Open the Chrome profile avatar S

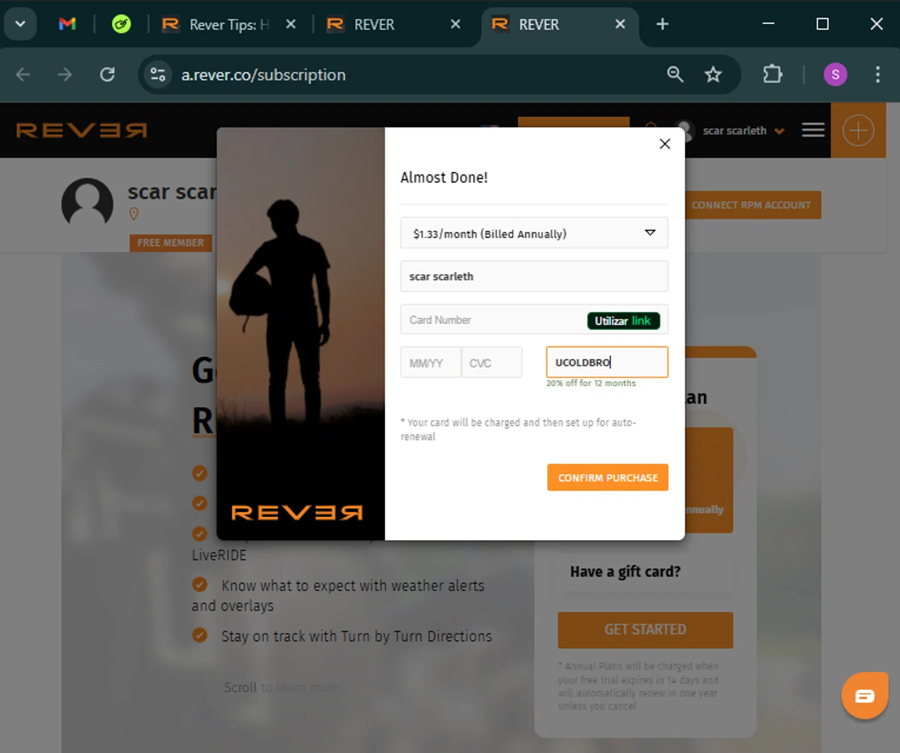click(x=835, y=74)
